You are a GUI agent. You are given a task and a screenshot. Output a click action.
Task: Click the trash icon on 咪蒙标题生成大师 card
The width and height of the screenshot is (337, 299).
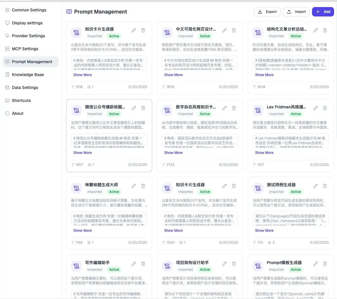coord(143,186)
